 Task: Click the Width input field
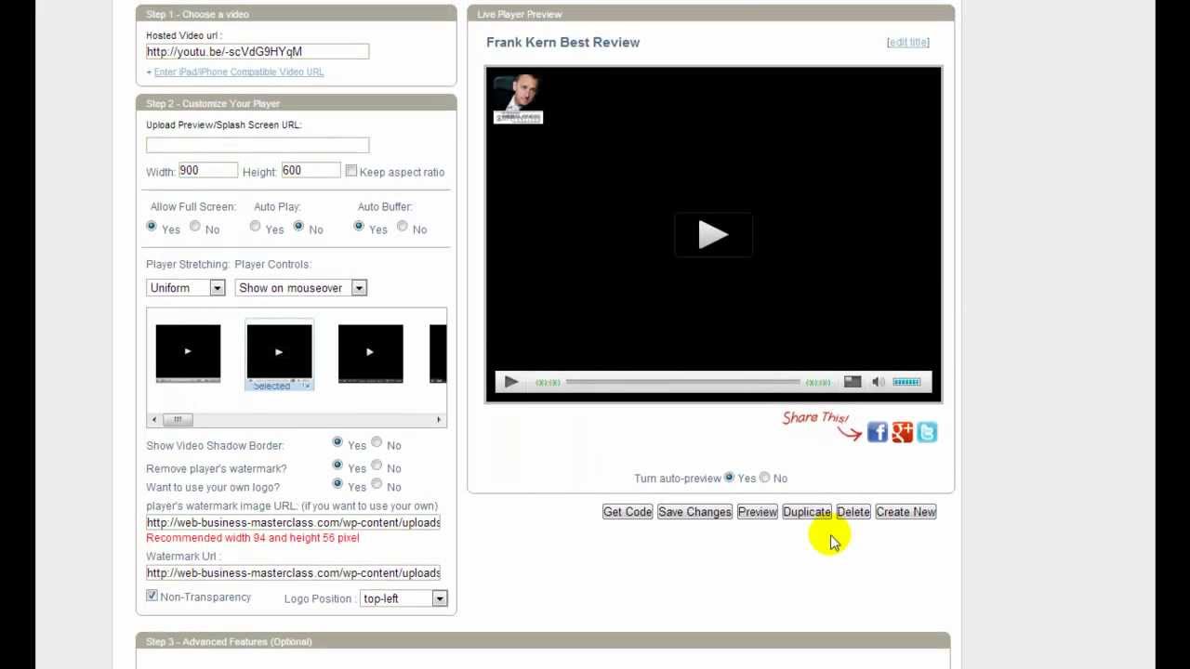click(208, 170)
